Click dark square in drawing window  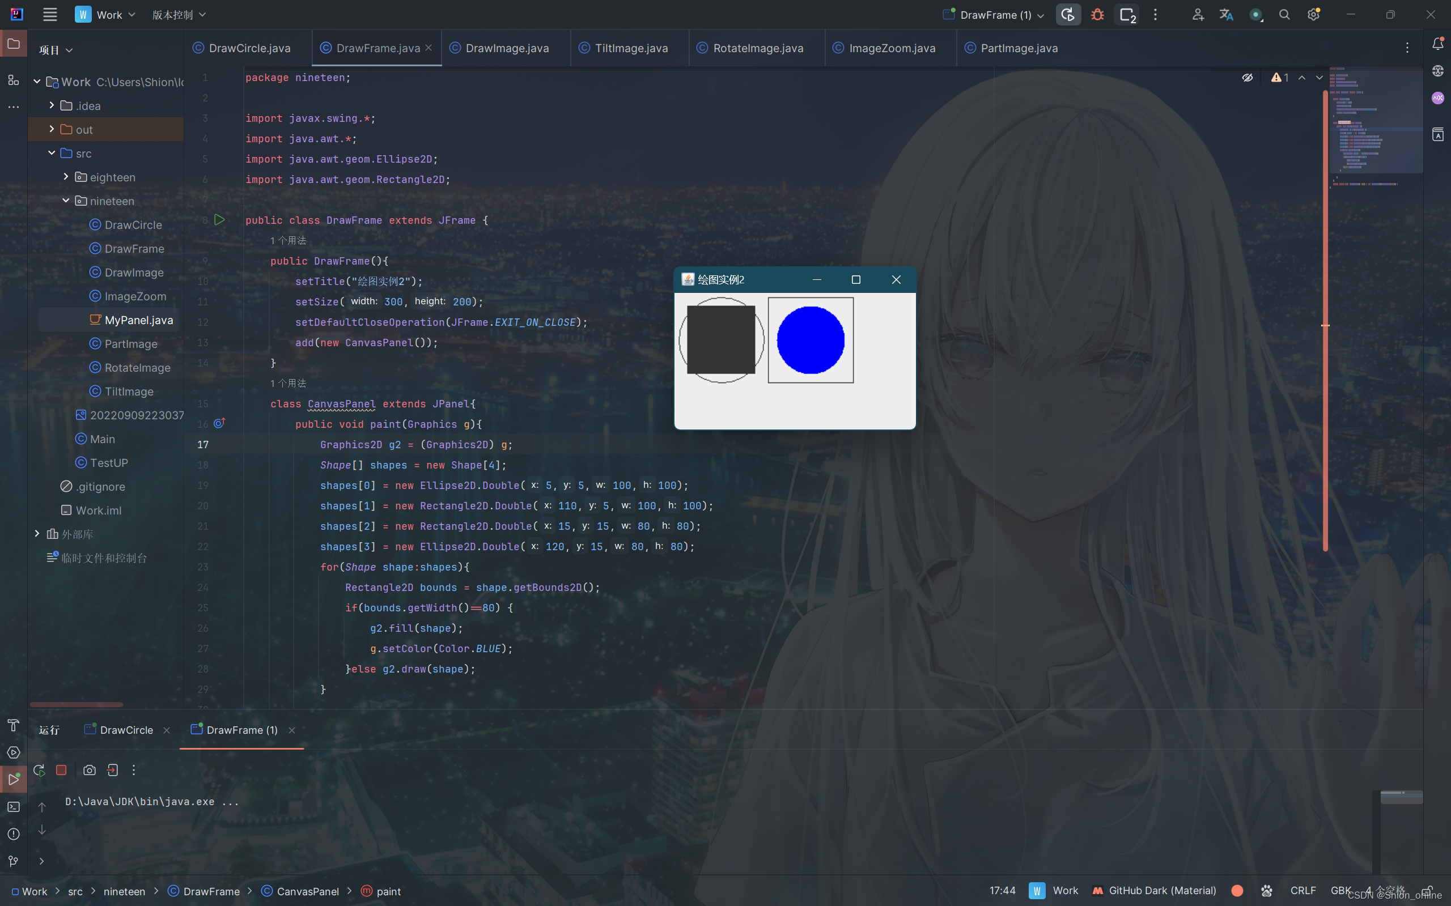[x=721, y=340]
